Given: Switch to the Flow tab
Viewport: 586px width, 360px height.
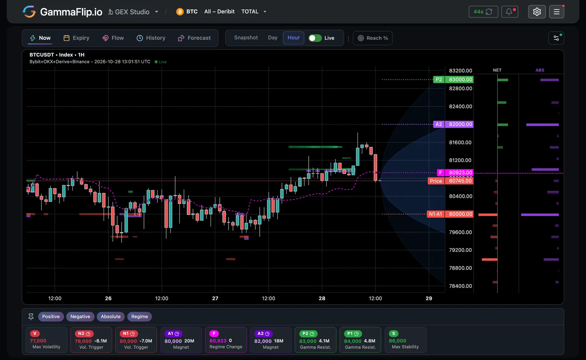Looking at the screenshot, I should click(113, 38).
